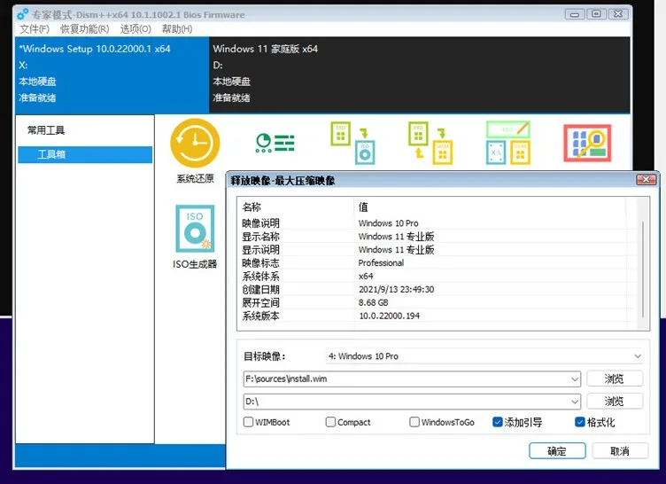The width and height of the screenshot is (666, 484).
Task: Open the ISO生成器 icon
Action: [x=195, y=230]
